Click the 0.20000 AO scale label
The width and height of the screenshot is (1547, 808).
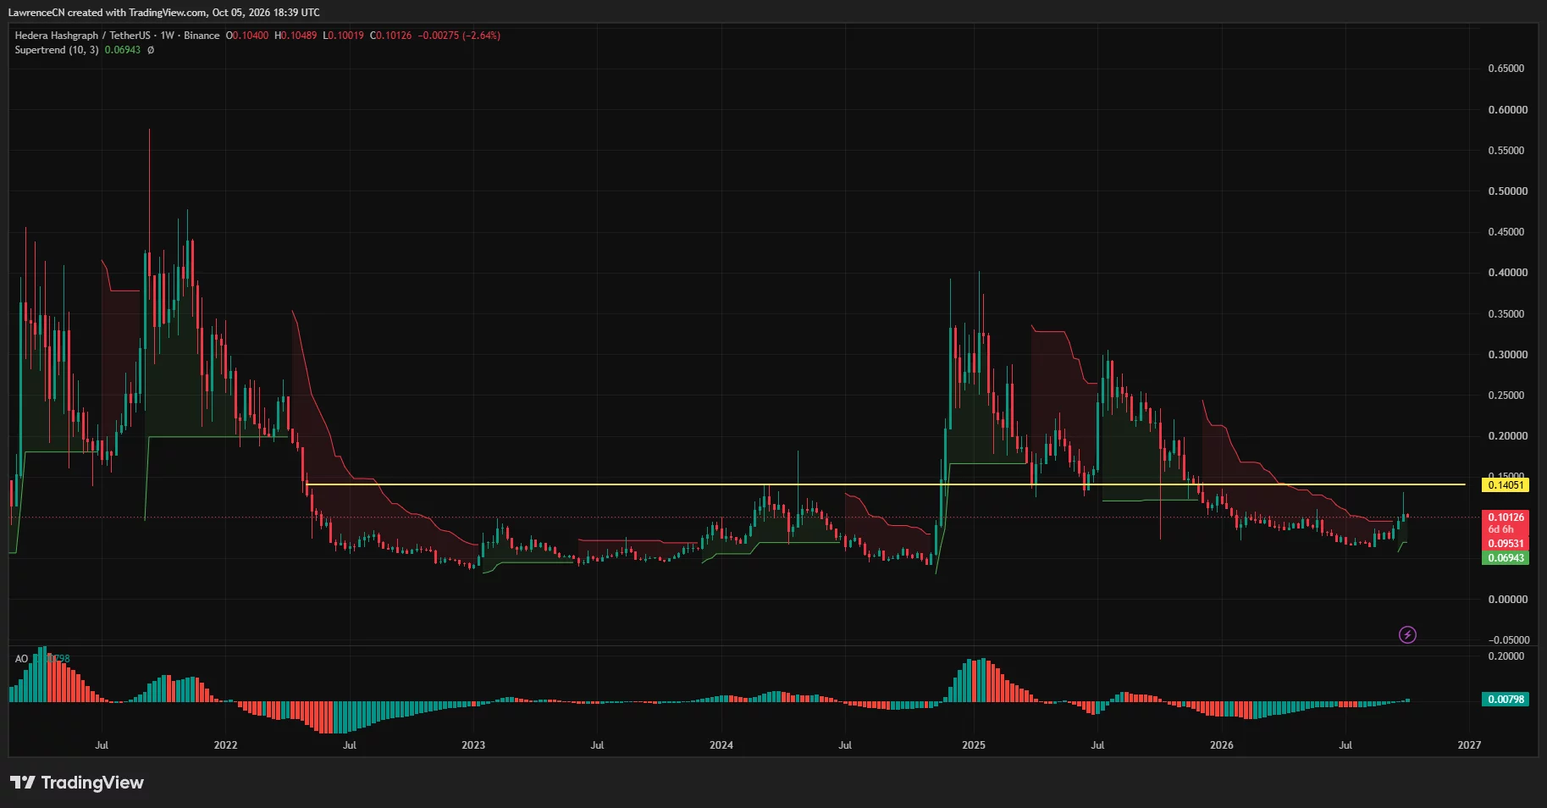[x=1506, y=656]
